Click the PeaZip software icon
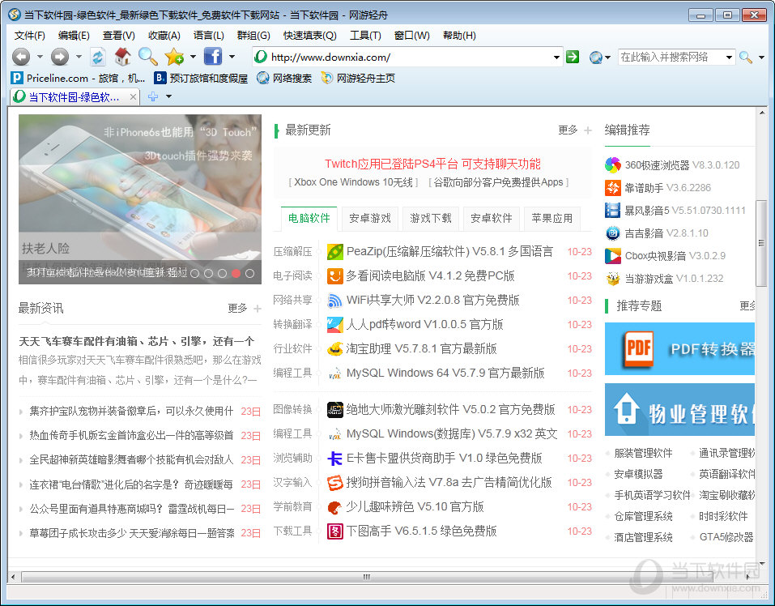Image resolution: width=775 pixels, height=606 pixels. 335,252
